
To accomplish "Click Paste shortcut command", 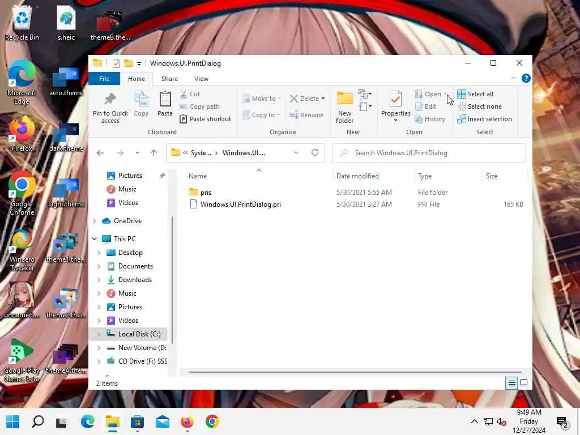I will pyautogui.click(x=205, y=119).
